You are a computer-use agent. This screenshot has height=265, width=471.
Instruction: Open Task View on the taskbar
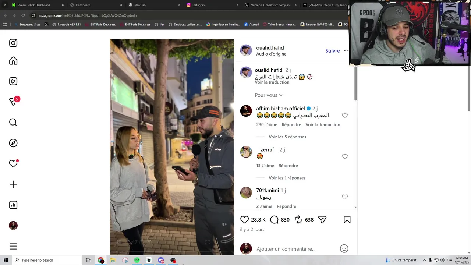tap(88, 260)
